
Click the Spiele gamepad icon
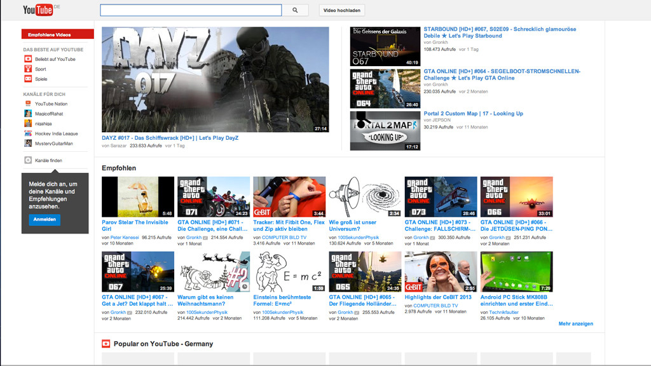[x=28, y=79]
